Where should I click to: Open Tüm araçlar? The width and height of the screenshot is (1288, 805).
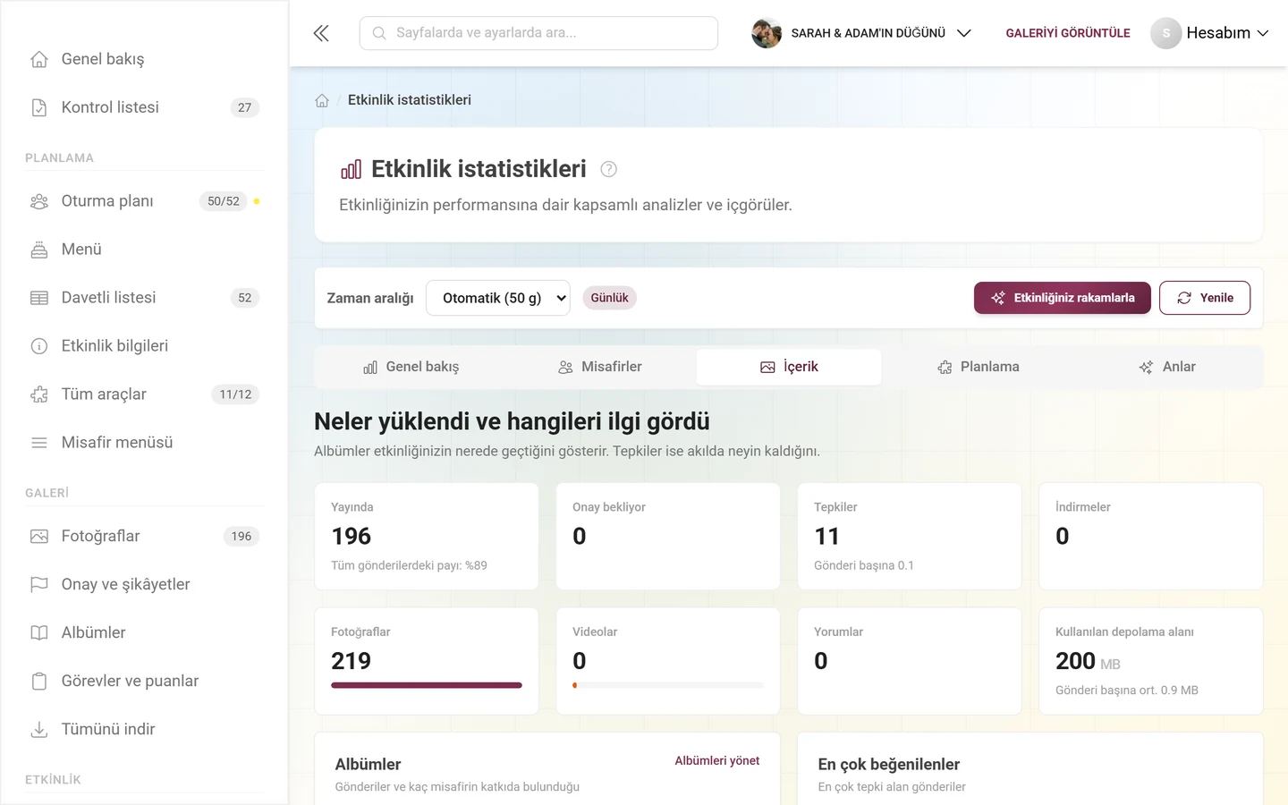(144, 394)
